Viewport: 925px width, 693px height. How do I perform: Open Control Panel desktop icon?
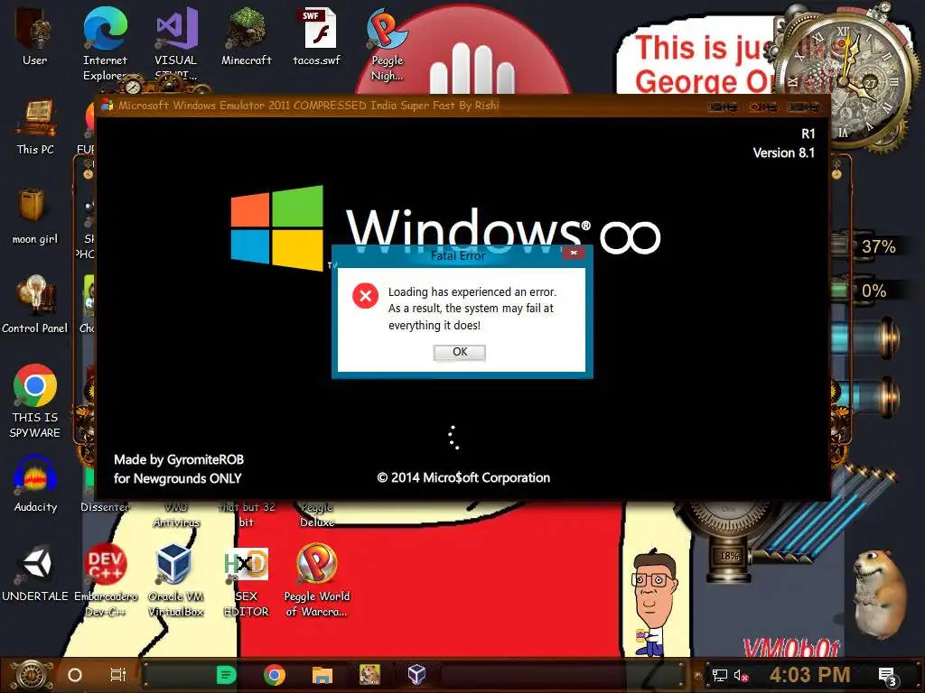click(35, 304)
